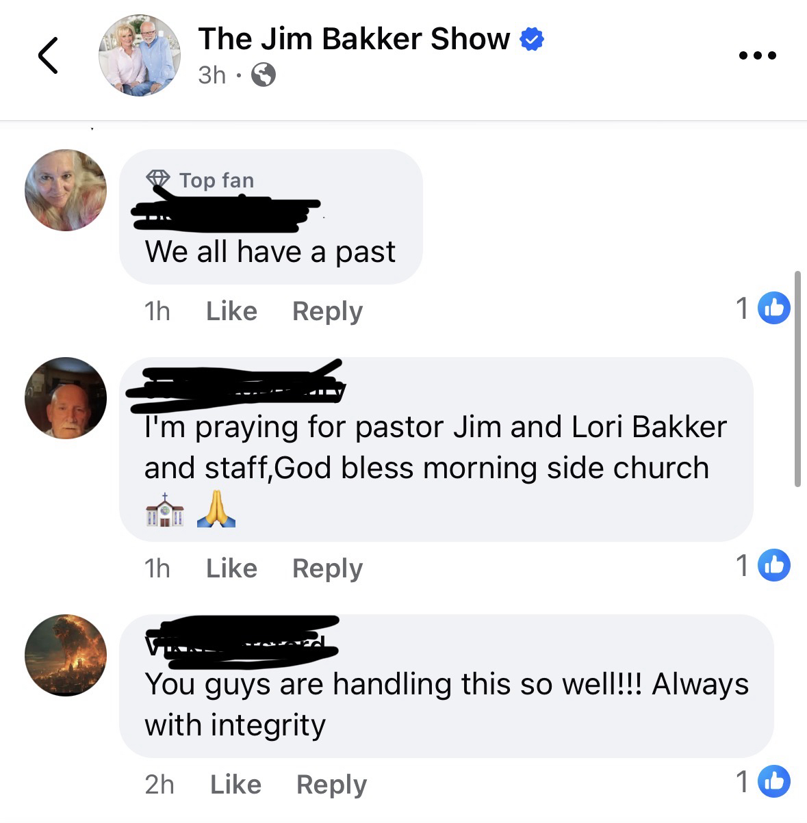Open The Jim Bakker Show profile picture
The width and height of the screenshot is (807, 823).
tap(140, 55)
